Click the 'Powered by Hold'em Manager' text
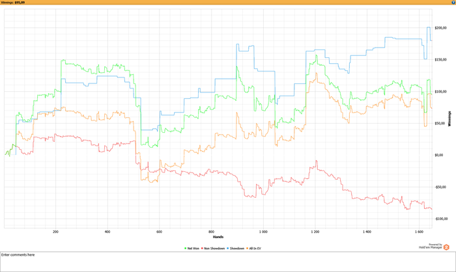 (x=431, y=246)
